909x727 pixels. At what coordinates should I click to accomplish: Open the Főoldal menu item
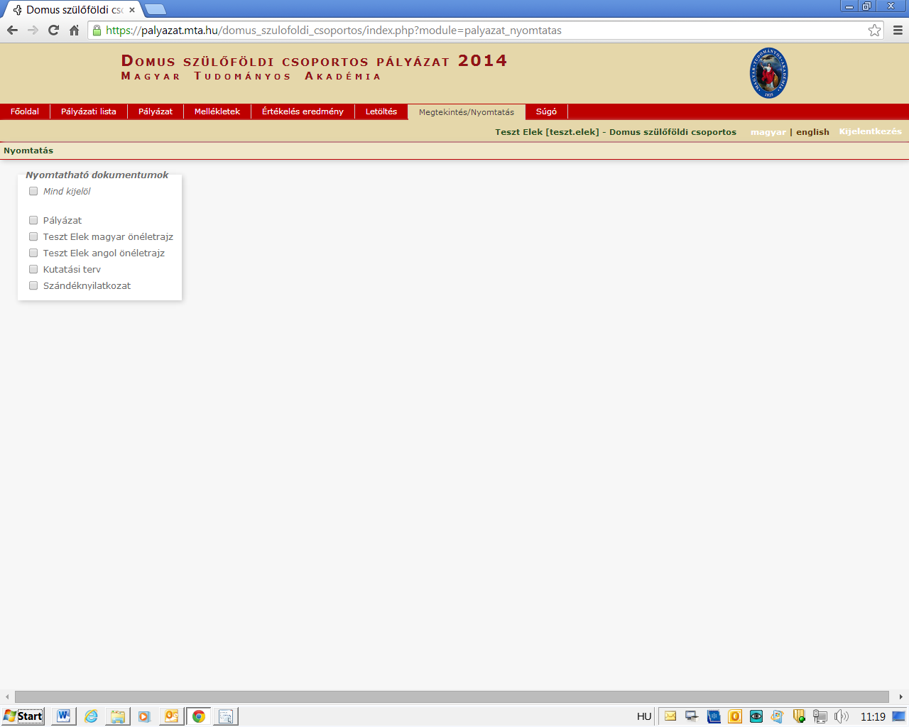(x=25, y=111)
